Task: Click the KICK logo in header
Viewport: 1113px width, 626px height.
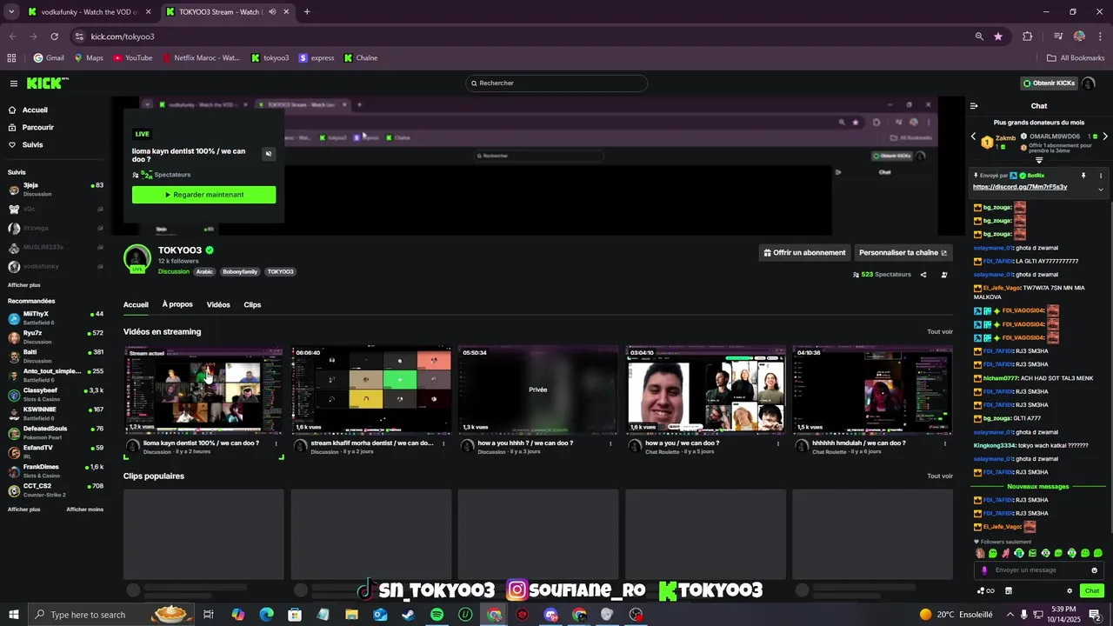Action: 46,83
